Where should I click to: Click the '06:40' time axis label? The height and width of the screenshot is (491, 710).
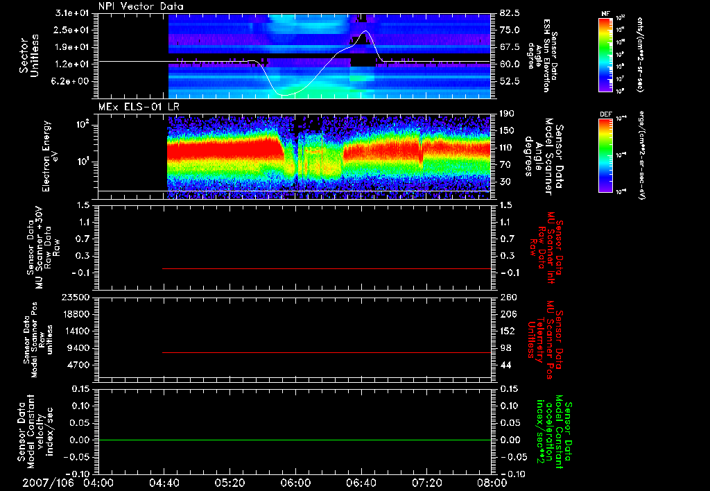[x=361, y=483]
